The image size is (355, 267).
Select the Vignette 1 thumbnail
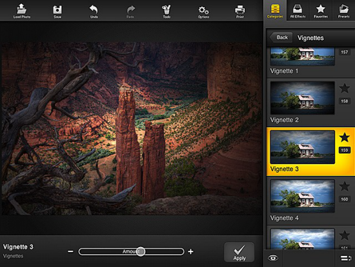302,56
